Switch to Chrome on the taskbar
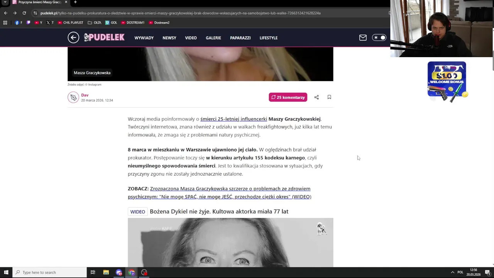The image size is (494, 278). (132, 272)
